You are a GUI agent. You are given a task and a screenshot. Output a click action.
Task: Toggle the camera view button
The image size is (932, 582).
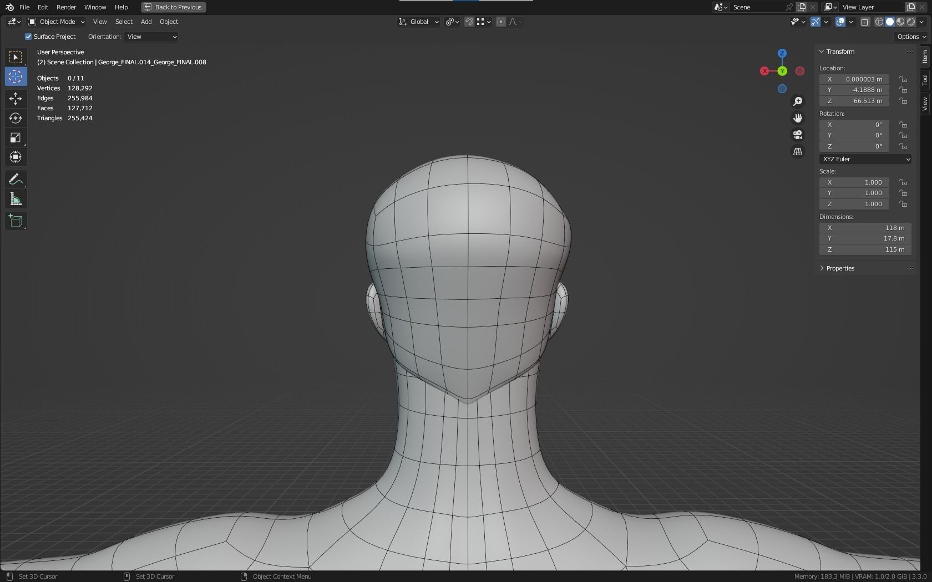[x=798, y=135]
